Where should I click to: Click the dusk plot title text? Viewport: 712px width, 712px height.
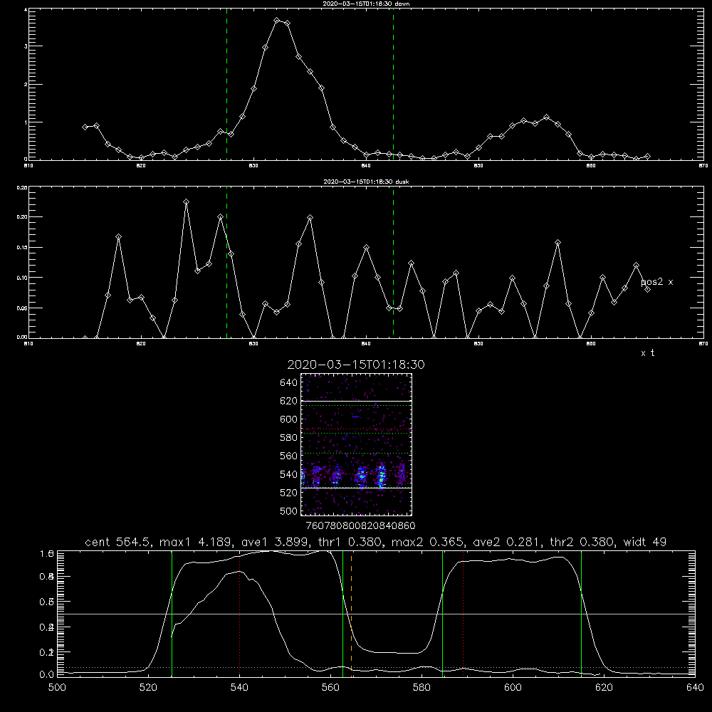(366, 182)
